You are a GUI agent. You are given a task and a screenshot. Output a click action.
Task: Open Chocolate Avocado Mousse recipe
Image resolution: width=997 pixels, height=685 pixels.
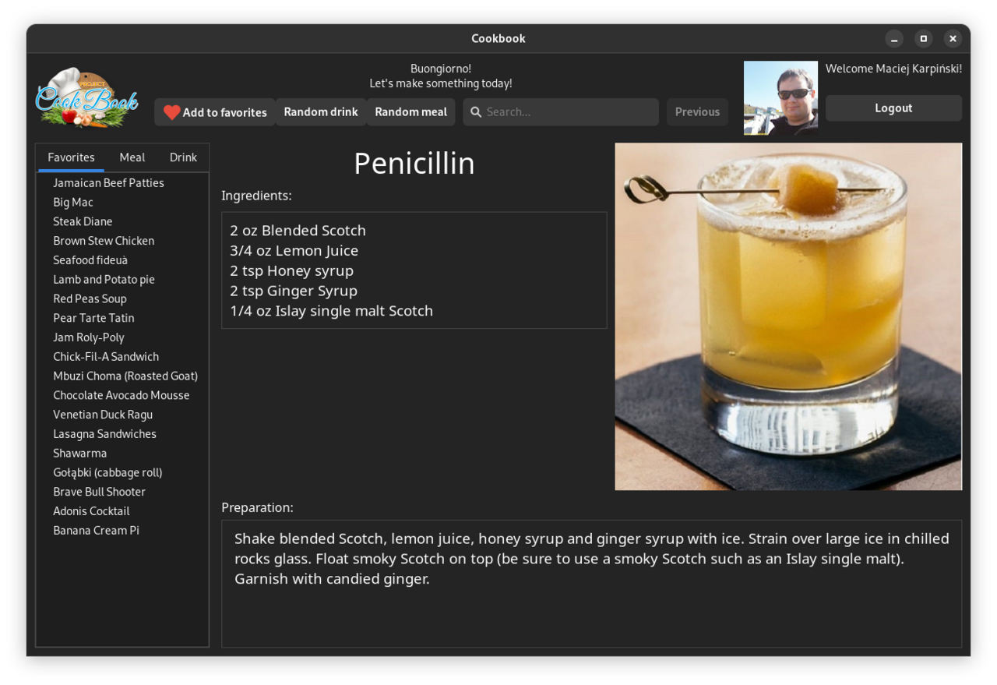[122, 395]
